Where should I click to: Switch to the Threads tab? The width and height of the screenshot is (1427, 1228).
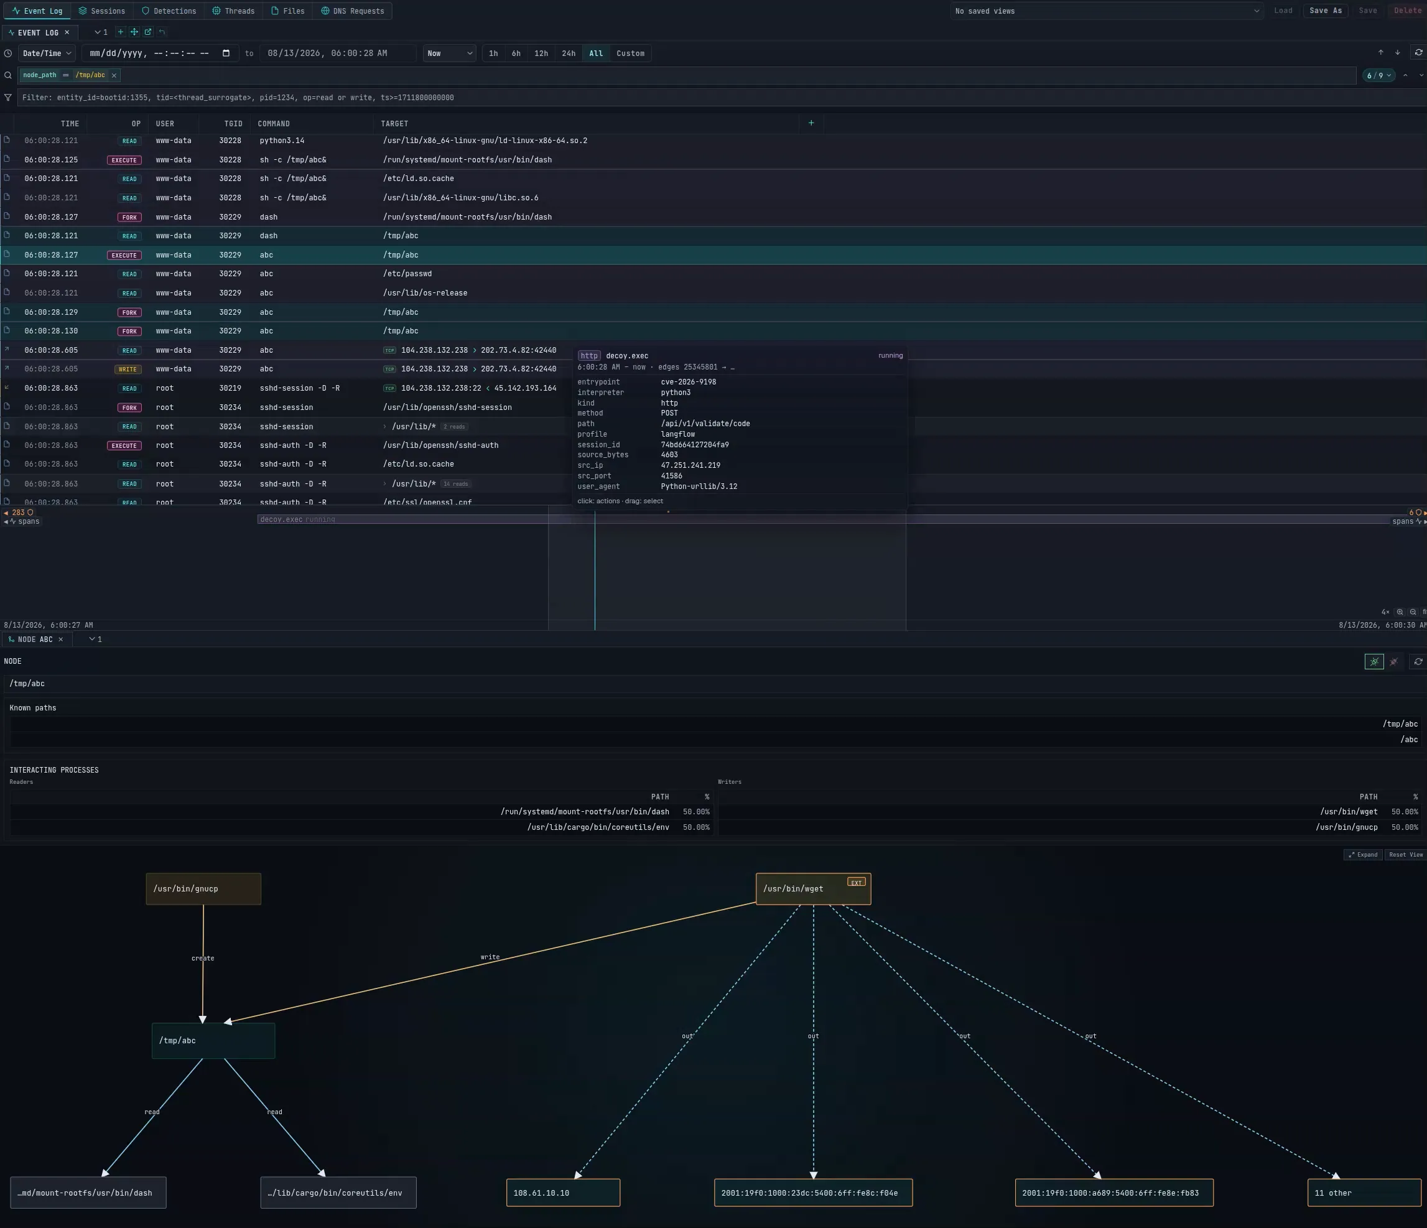(233, 11)
